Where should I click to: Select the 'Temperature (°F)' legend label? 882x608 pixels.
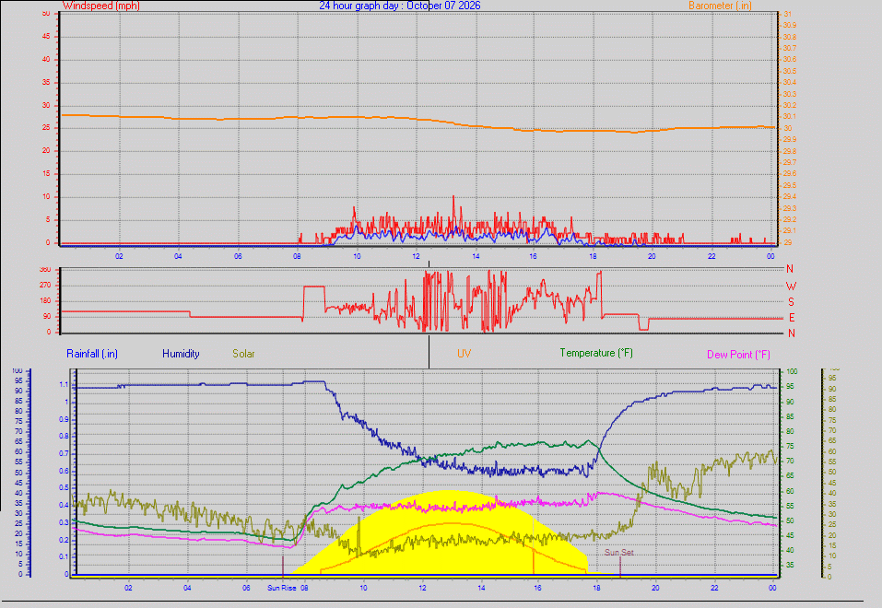596,353
